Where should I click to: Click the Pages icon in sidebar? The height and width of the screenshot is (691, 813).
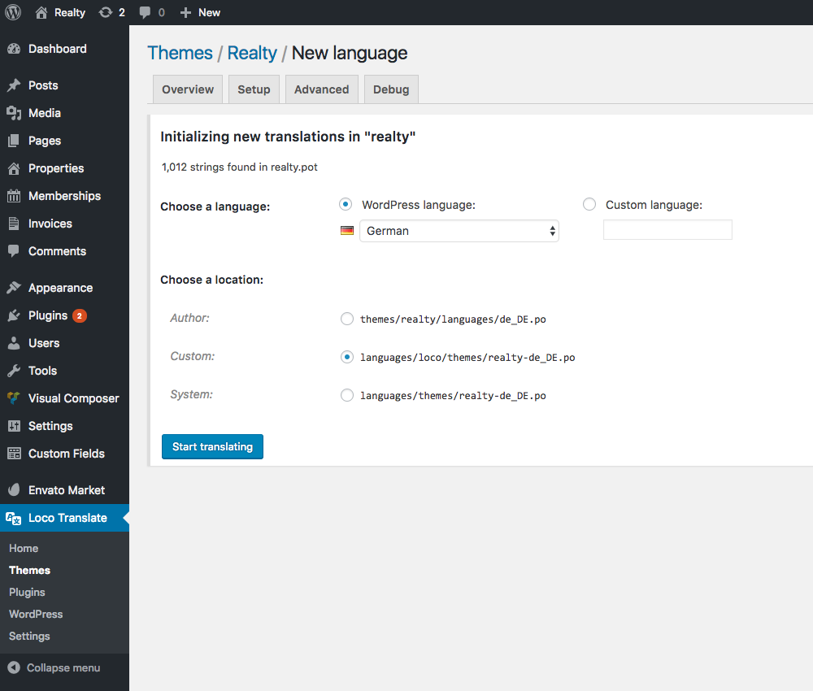tap(14, 141)
